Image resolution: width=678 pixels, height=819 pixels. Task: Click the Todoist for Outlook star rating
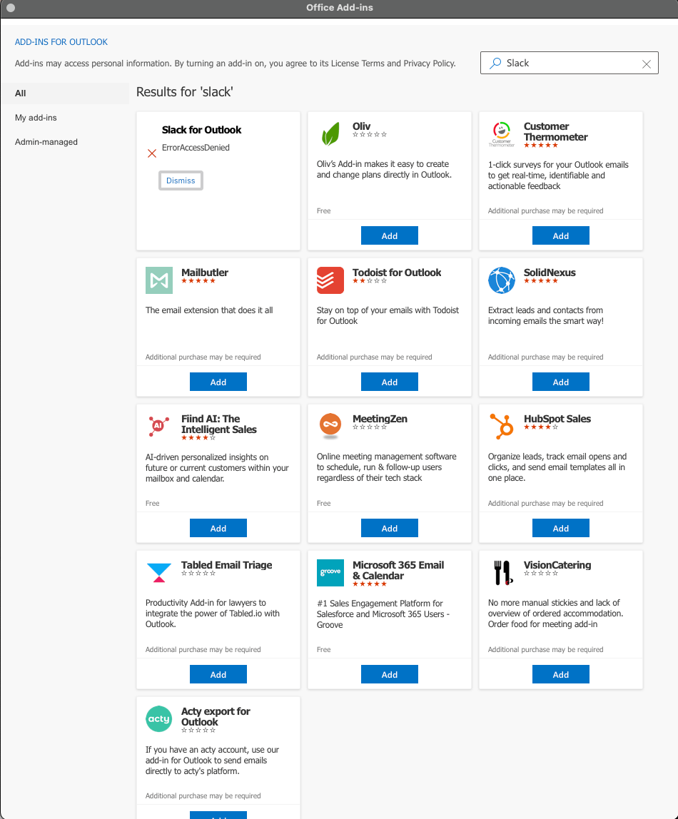pos(369,281)
